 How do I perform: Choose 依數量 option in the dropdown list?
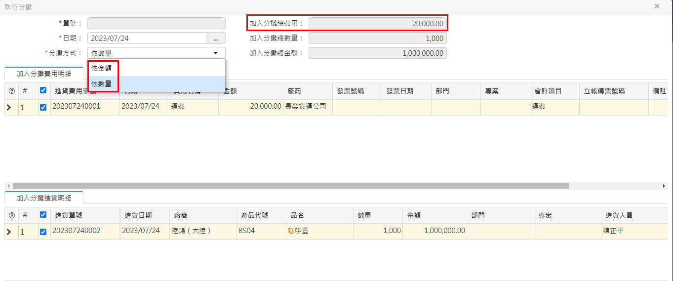point(102,84)
